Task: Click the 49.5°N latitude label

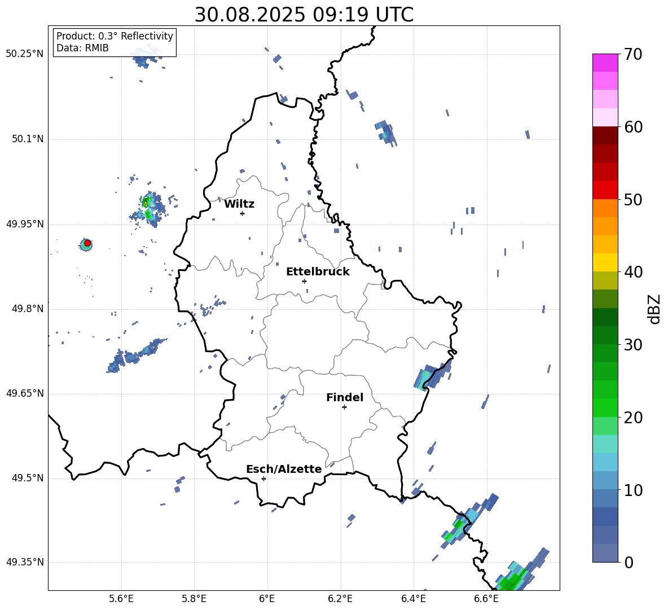Action: pyautogui.click(x=27, y=478)
